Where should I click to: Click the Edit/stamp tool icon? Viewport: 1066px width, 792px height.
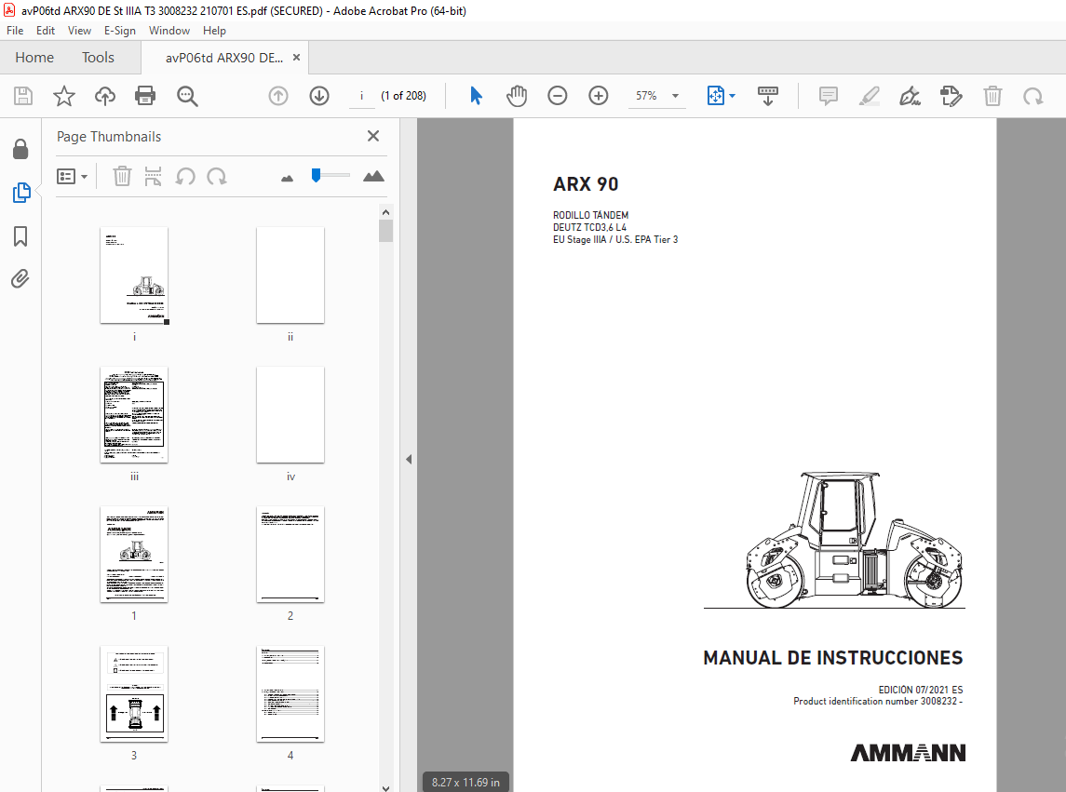951,96
